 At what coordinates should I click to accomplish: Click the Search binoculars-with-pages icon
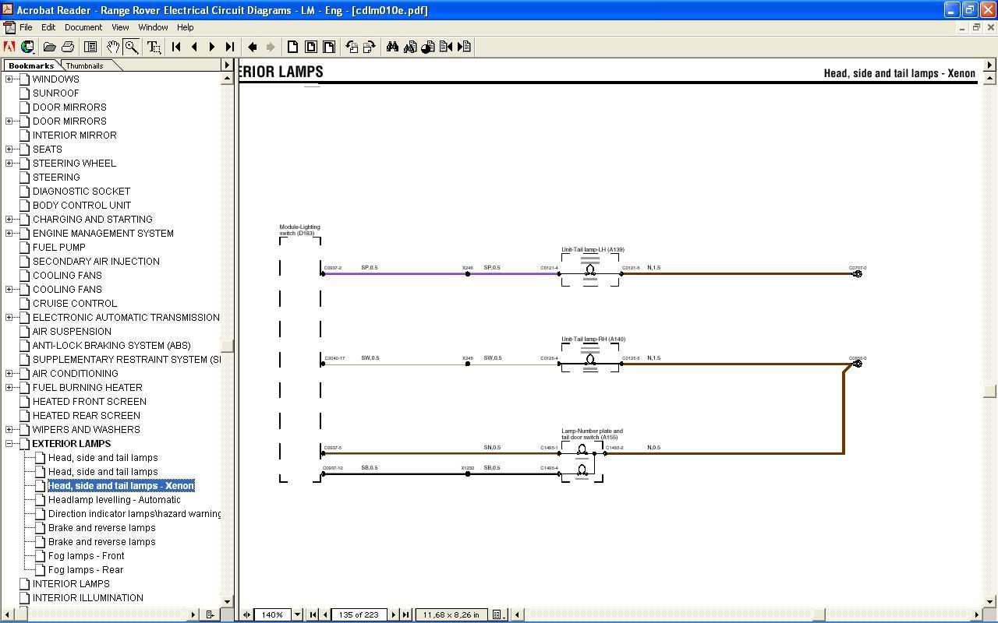coord(410,47)
